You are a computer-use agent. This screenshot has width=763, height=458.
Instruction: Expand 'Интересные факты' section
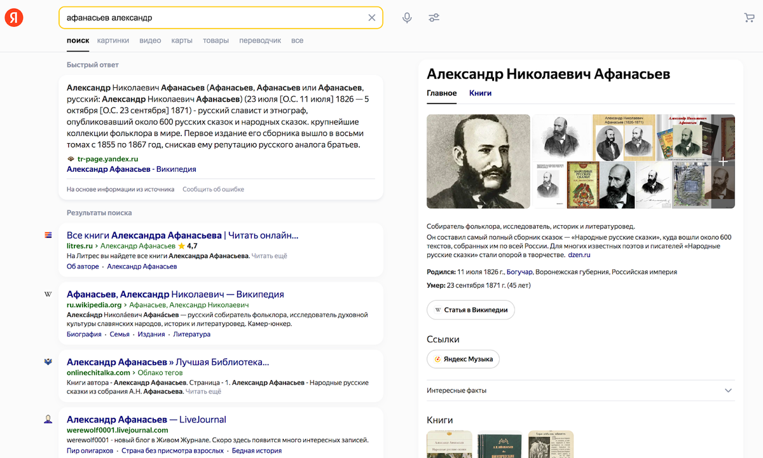(x=581, y=391)
